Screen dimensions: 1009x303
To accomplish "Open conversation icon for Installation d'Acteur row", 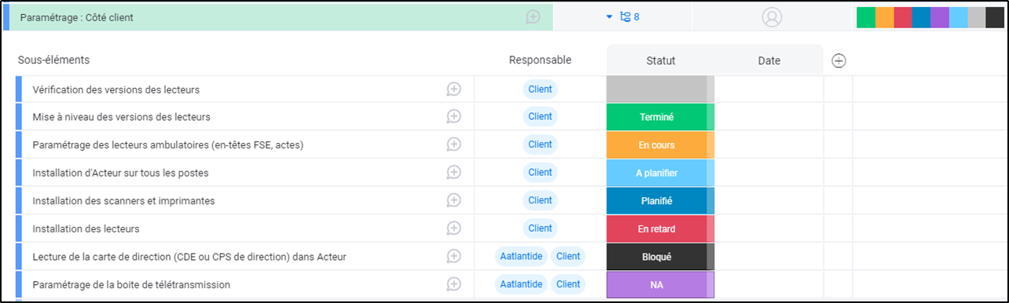I will [x=453, y=173].
